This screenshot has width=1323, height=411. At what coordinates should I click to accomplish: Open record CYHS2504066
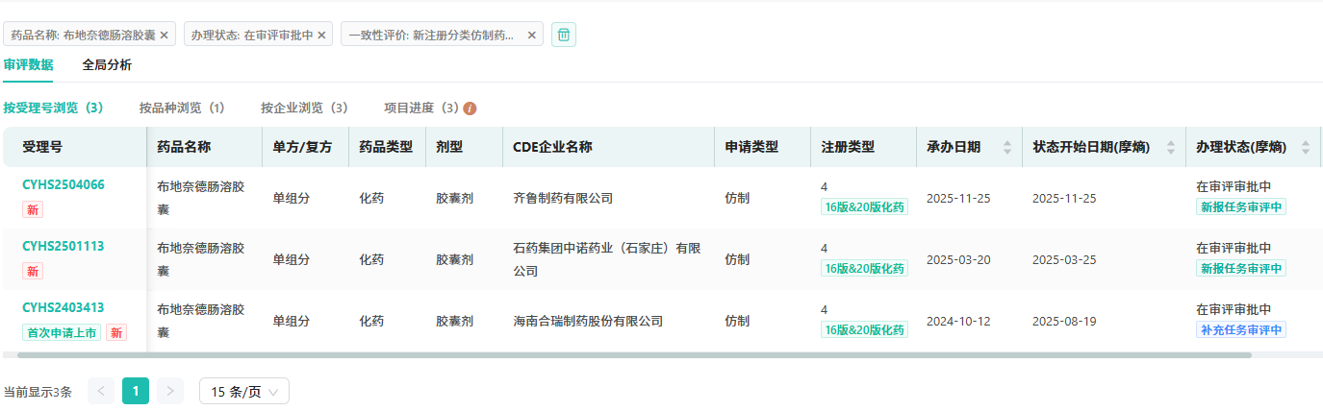[64, 184]
